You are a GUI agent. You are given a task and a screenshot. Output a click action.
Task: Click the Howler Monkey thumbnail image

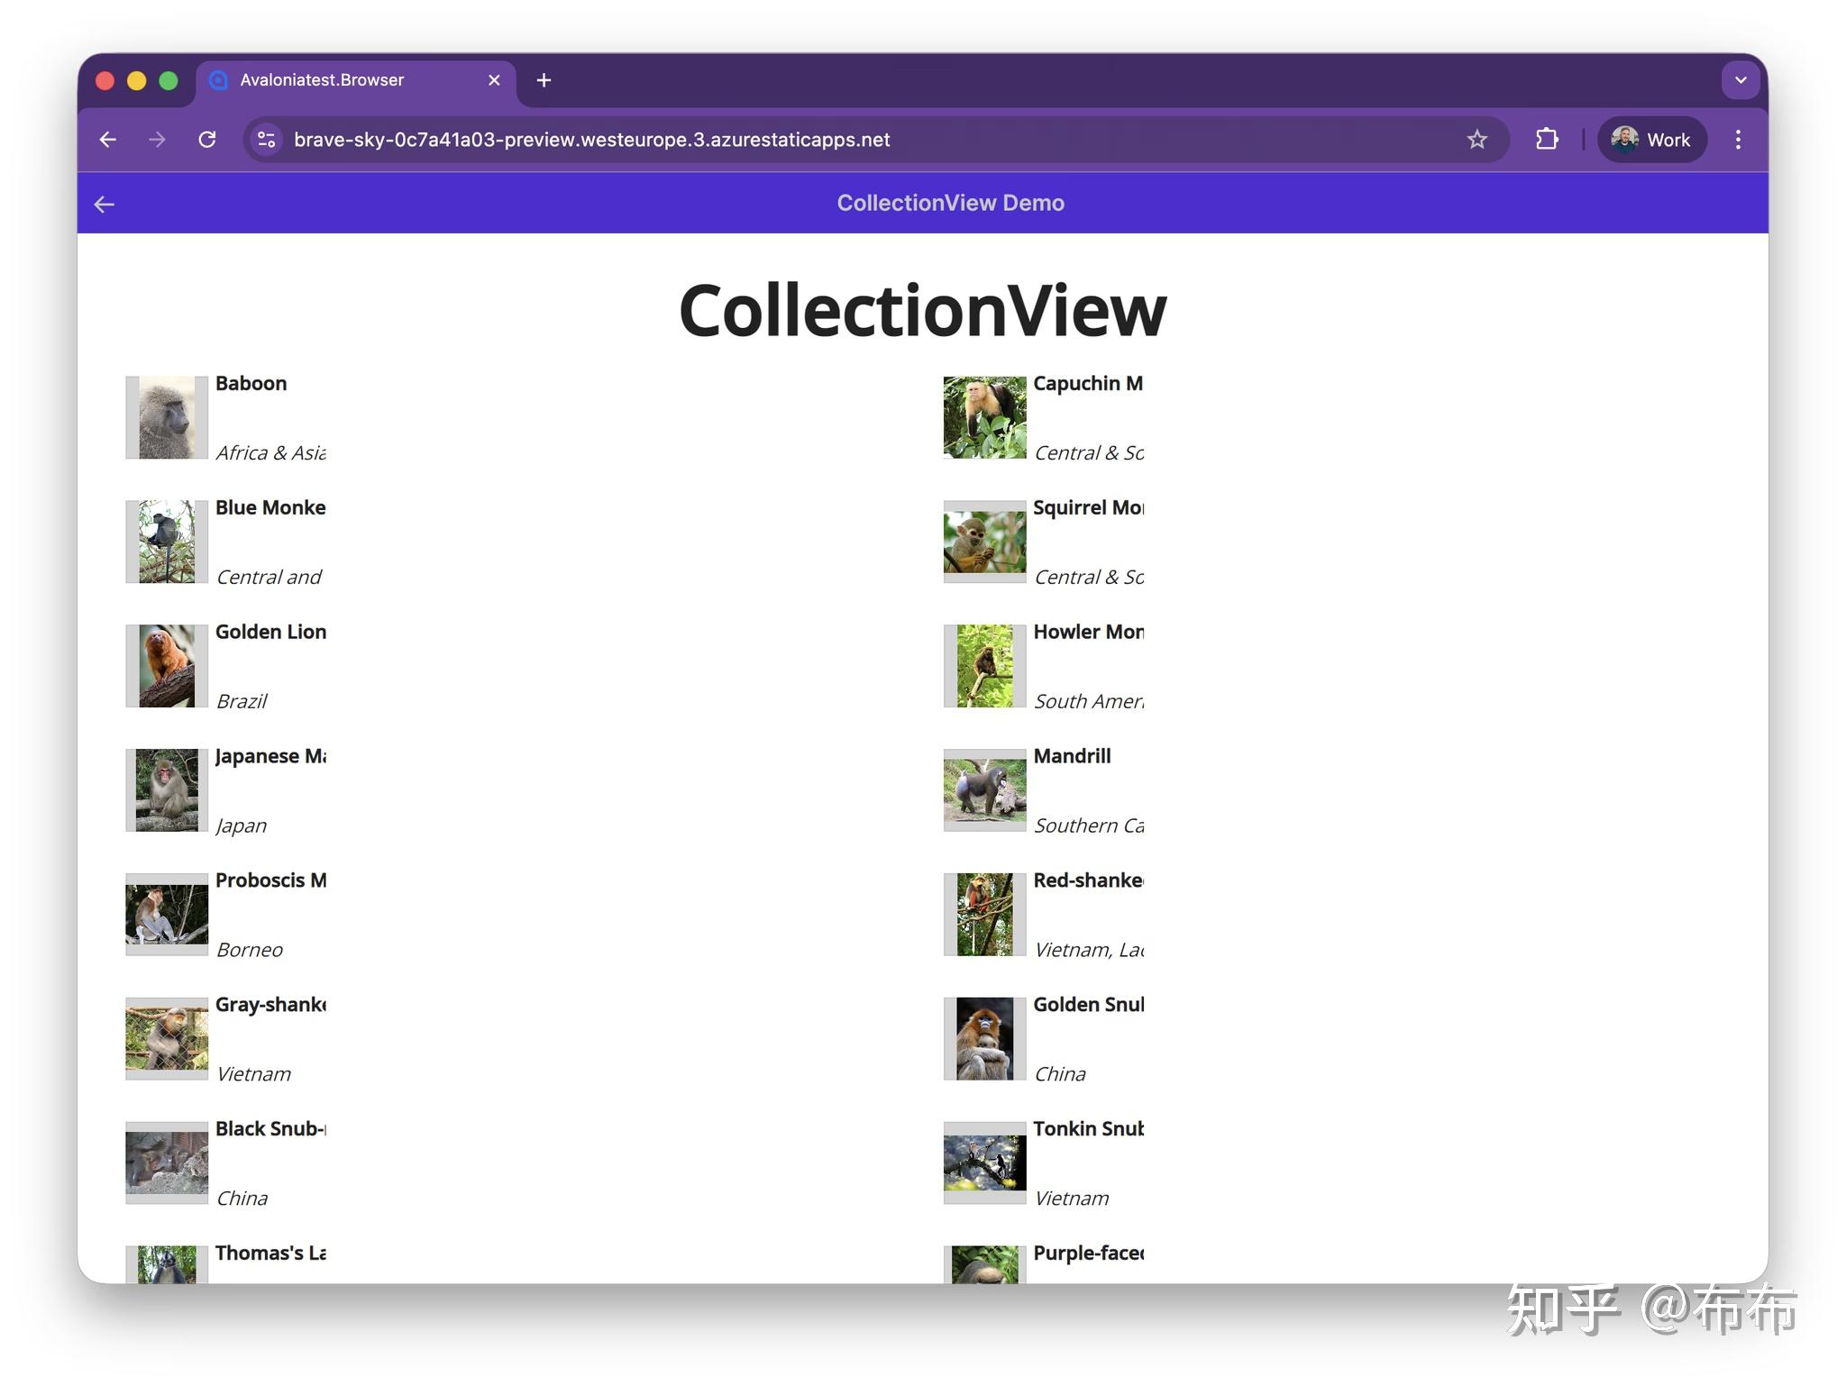coord(983,665)
